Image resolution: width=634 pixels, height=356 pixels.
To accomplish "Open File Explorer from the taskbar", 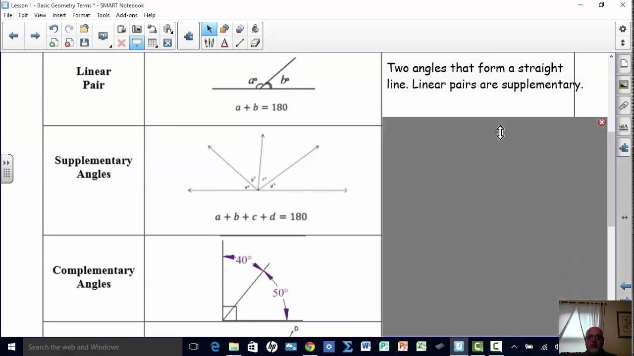I will tap(234, 347).
